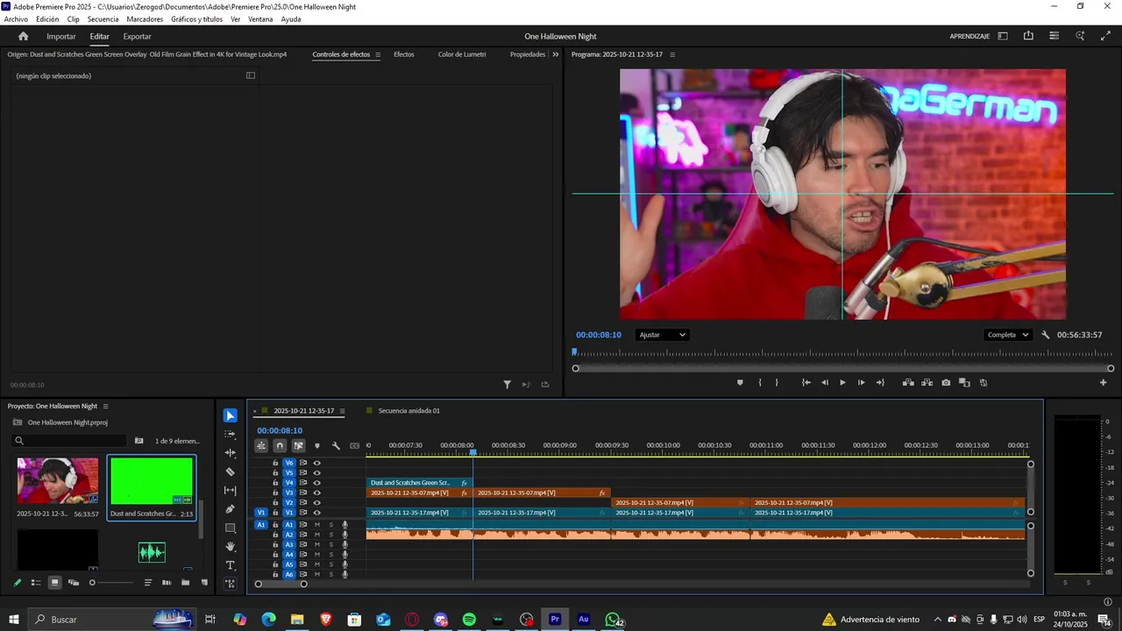Image resolution: width=1122 pixels, height=631 pixels.
Task: Open the Program Monitor button editor plus
Action: (1104, 382)
